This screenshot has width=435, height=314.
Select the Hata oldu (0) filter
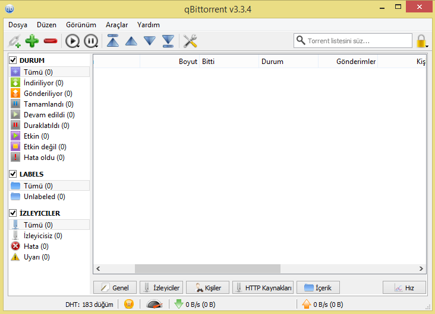click(49, 158)
